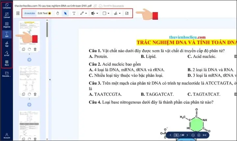Image resolution: width=237 pixels, height=141 pixels.
Task: Click the PDF file name at top
Action: pyautogui.click(x=53, y=6)
